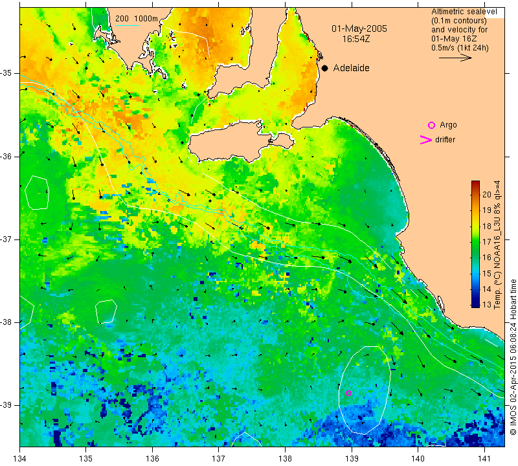This screenshot has width=518, height=466.
Task: Click the longitude axis label 135
Action: click(x=86, y=459)
